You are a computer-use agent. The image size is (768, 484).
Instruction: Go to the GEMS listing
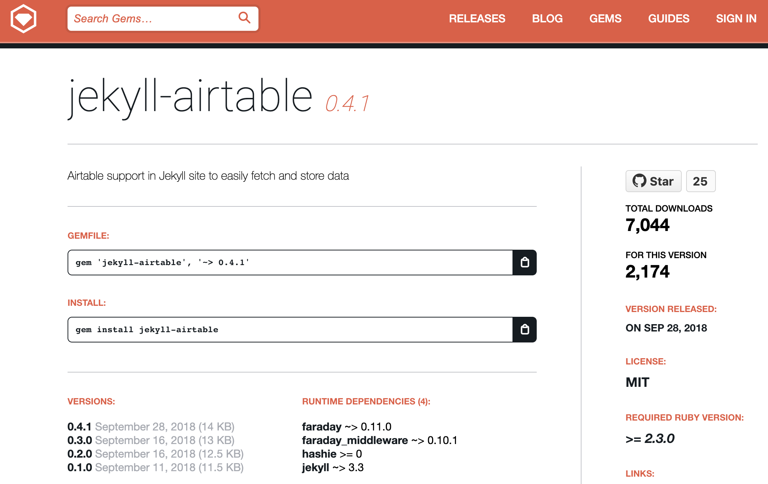click(605, 18)
